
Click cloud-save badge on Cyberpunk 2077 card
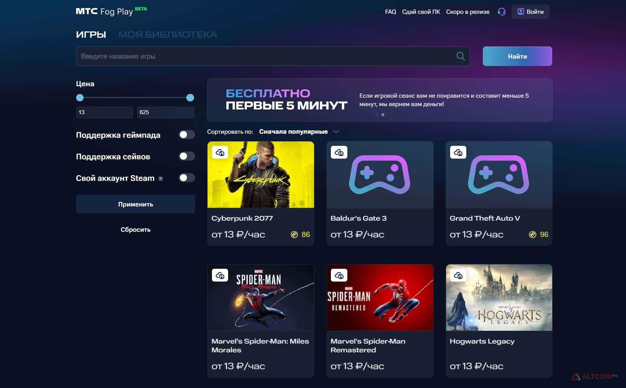tap(220, 153)
